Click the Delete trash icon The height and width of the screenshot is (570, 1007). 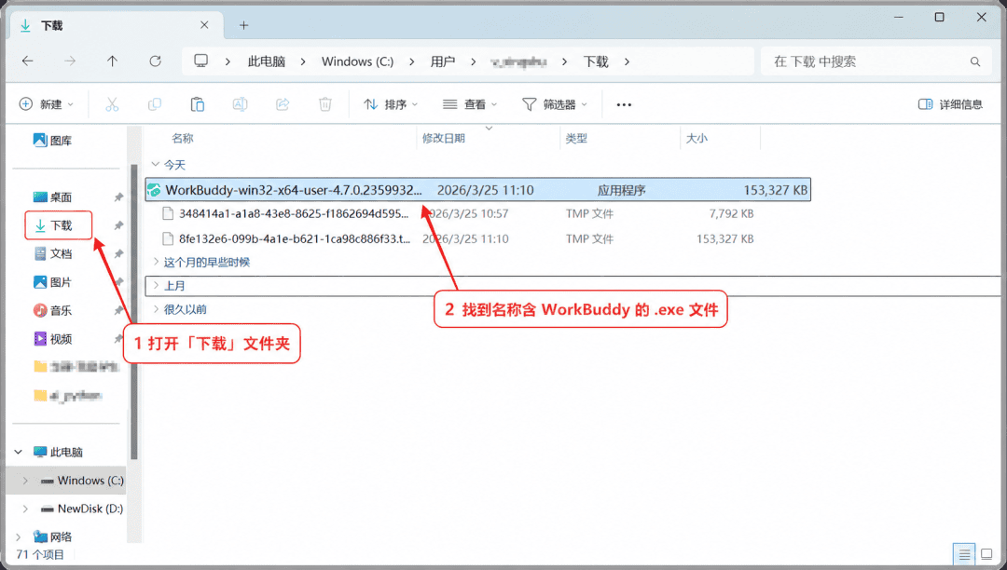coord(325,104)
